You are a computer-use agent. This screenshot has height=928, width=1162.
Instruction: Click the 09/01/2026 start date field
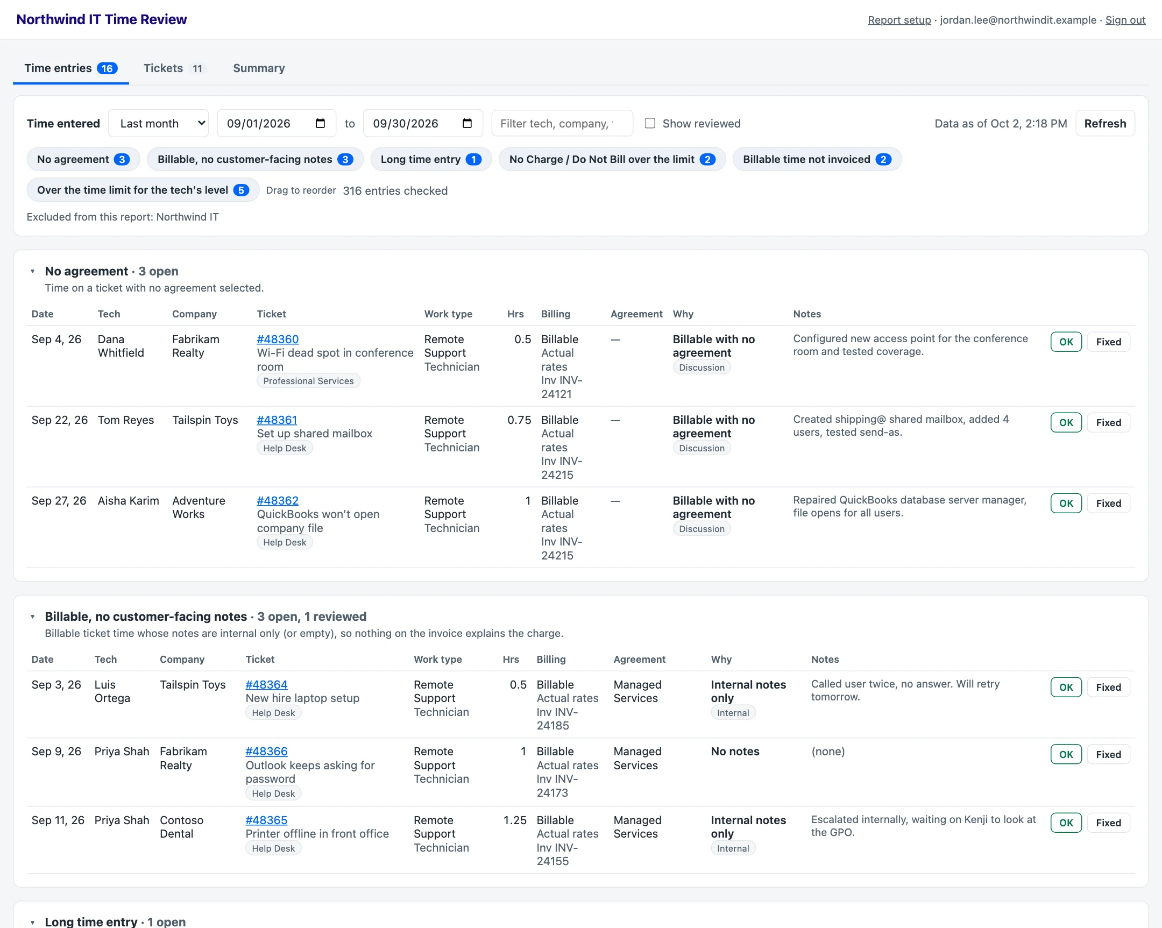(277, 123)
